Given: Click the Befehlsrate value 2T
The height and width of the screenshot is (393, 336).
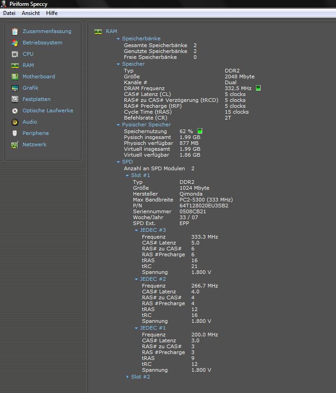Looking at the screenshot, I should [227, 118].
